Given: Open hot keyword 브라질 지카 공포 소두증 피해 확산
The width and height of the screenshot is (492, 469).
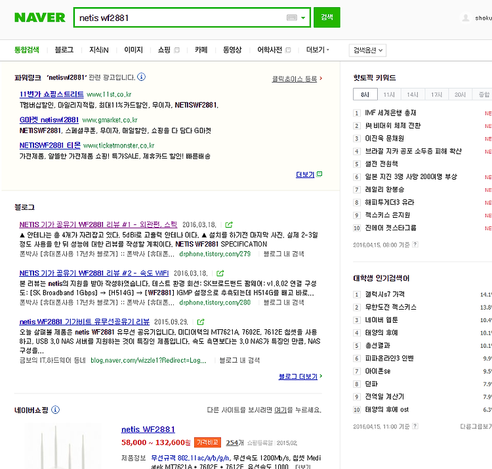Looking at the screenshot, I should coord(413,151).
